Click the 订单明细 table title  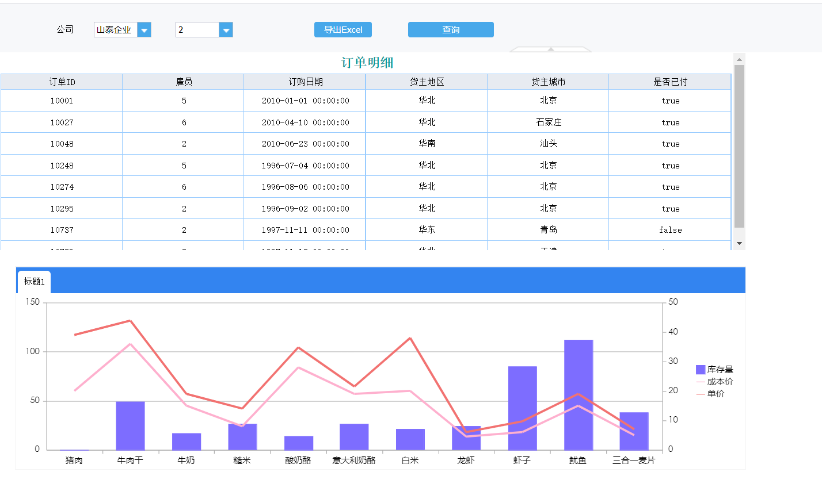pyautogui.click(x=367, y=63)
